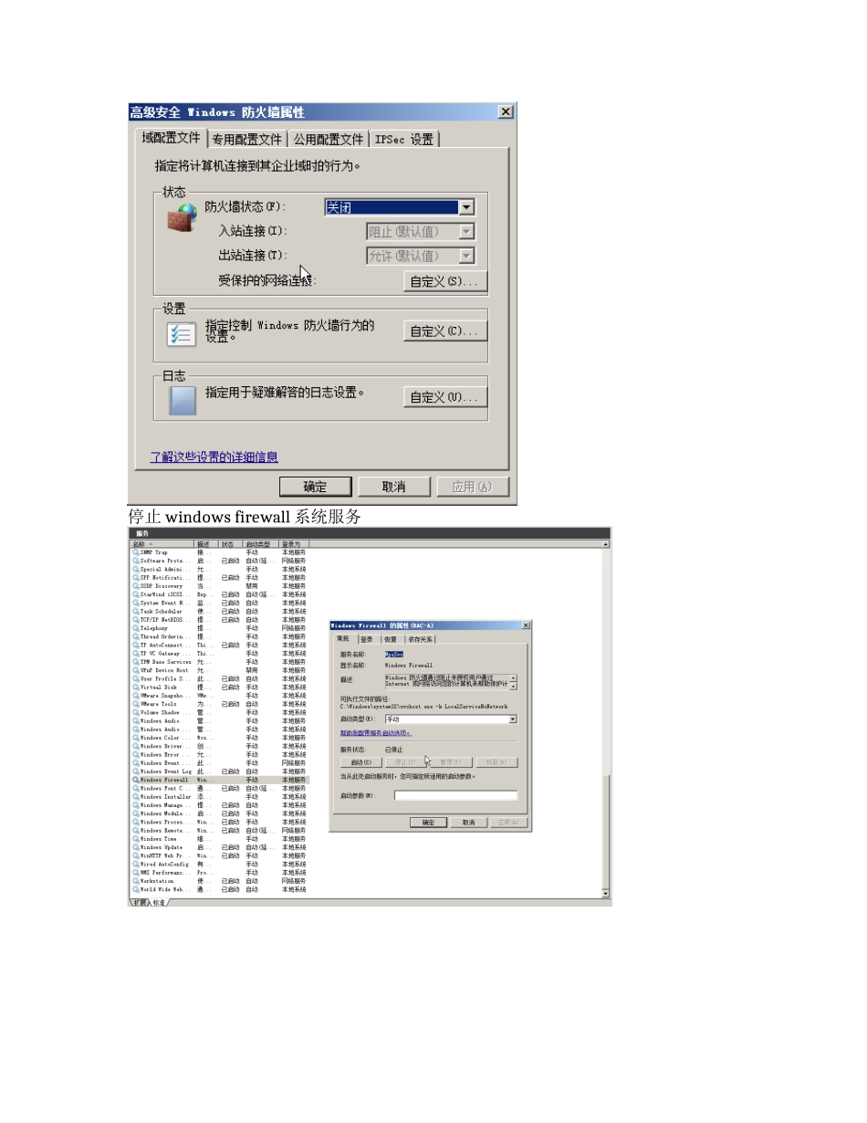Switch services view to the 扩展 tab
The height and width of the screenshot is (1123, 867).
point(140,902)
